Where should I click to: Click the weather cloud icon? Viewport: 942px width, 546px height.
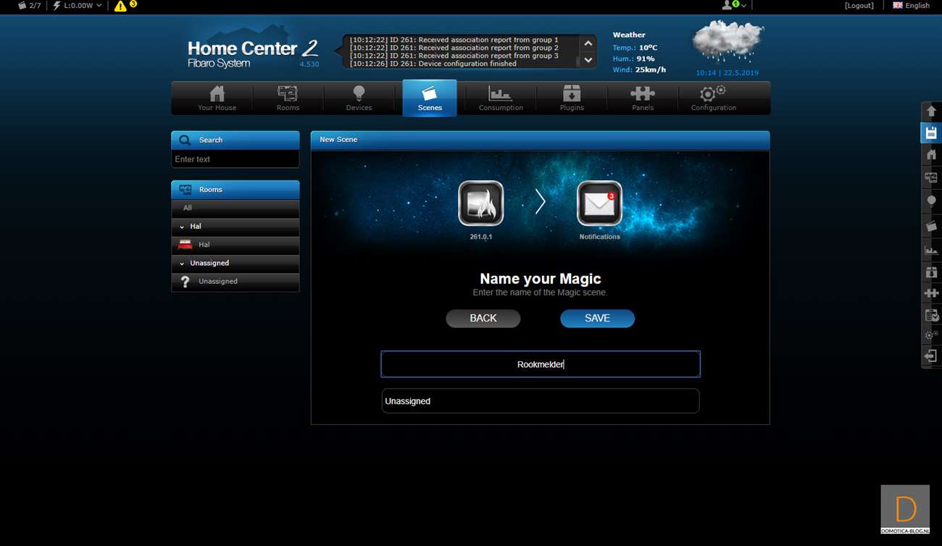tap(728, 42)
